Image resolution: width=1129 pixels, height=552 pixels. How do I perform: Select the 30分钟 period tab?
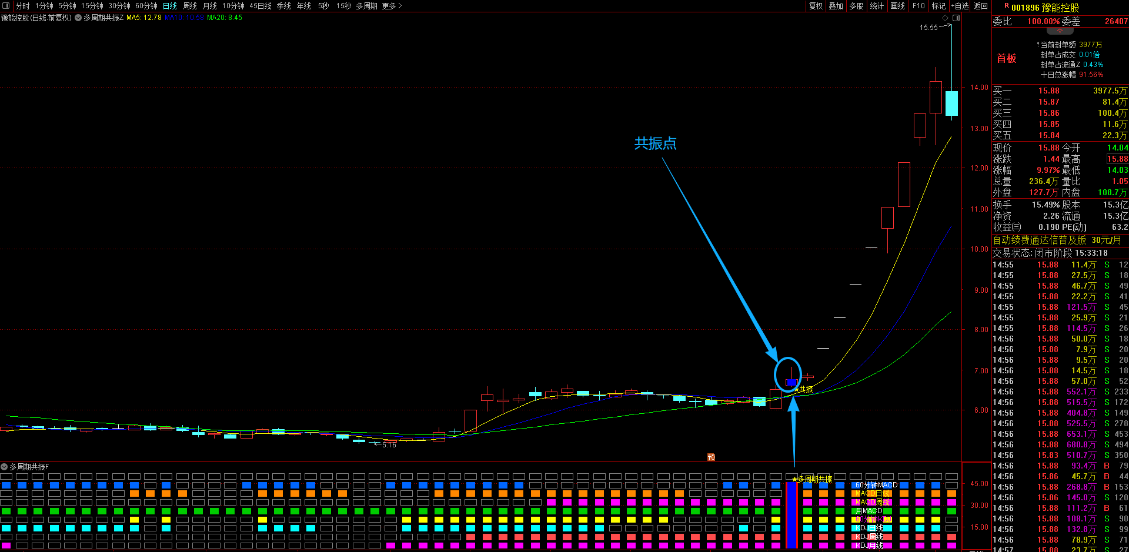(x=119, y=6)
